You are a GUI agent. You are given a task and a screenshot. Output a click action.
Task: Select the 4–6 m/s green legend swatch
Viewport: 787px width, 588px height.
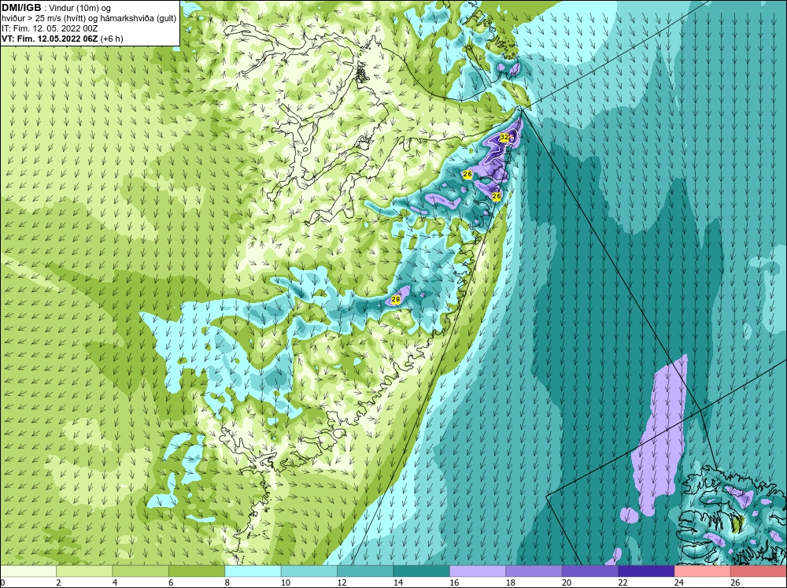[x=141, y=571]
